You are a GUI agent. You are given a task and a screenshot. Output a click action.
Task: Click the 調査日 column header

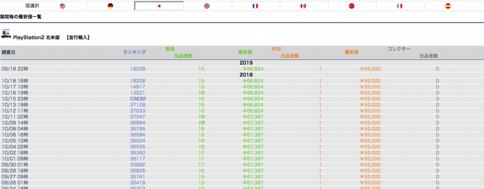[x=9, y=52]
